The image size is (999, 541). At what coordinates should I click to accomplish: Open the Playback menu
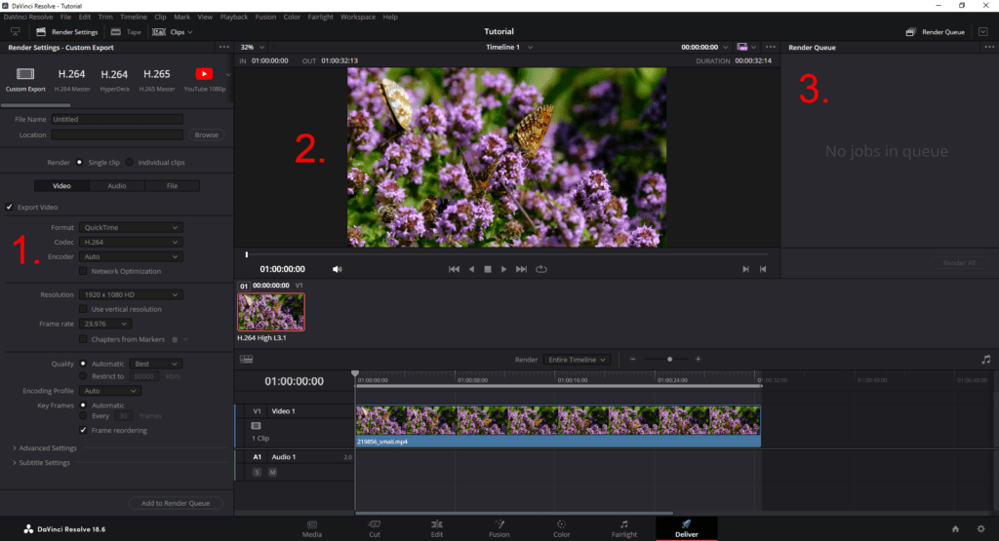click(234, 17)
